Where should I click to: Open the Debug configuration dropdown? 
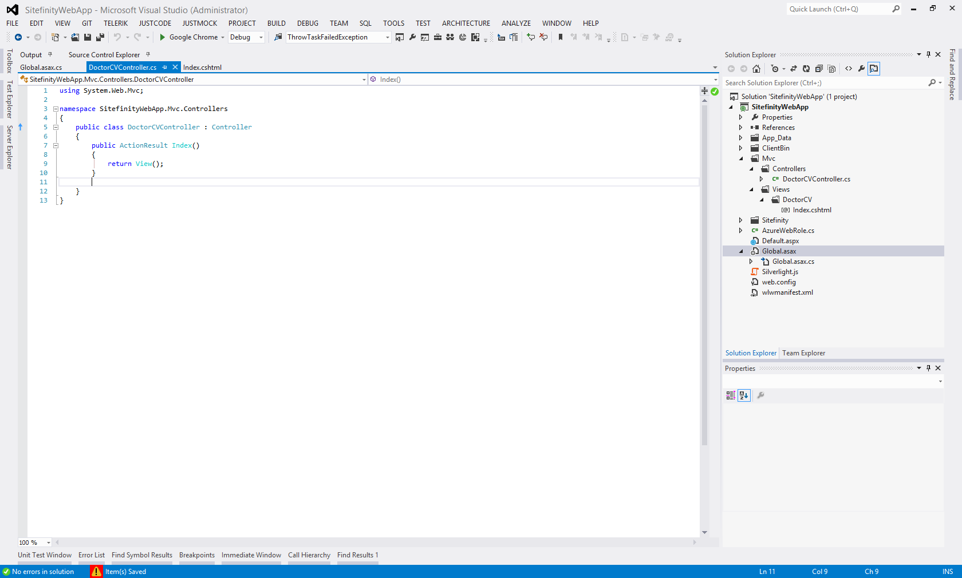[261, 37]
